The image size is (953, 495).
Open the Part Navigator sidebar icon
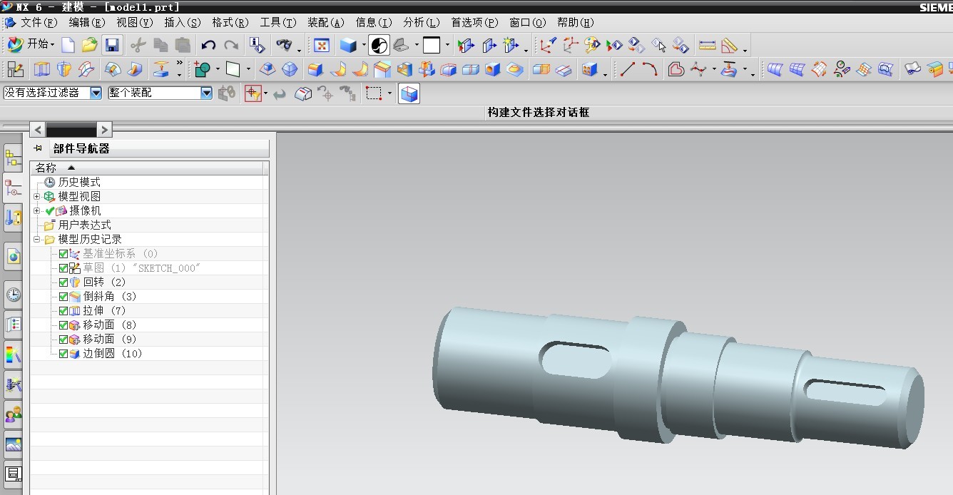pos(13,188)
